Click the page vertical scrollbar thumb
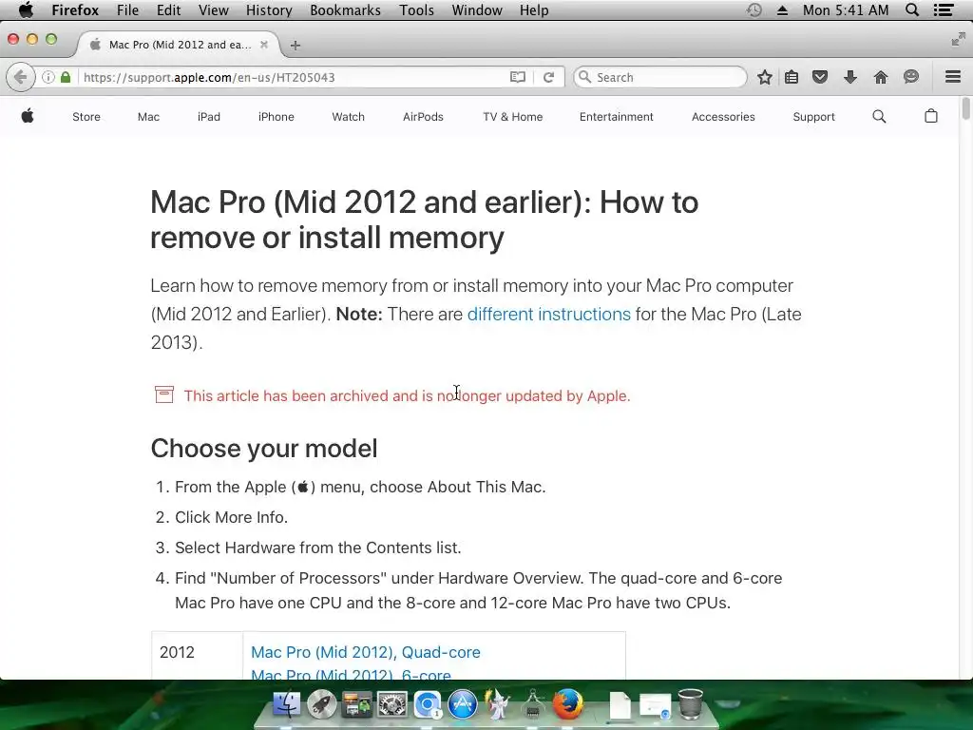This screenshot has width=973, height=730. [x=965, y=108]
